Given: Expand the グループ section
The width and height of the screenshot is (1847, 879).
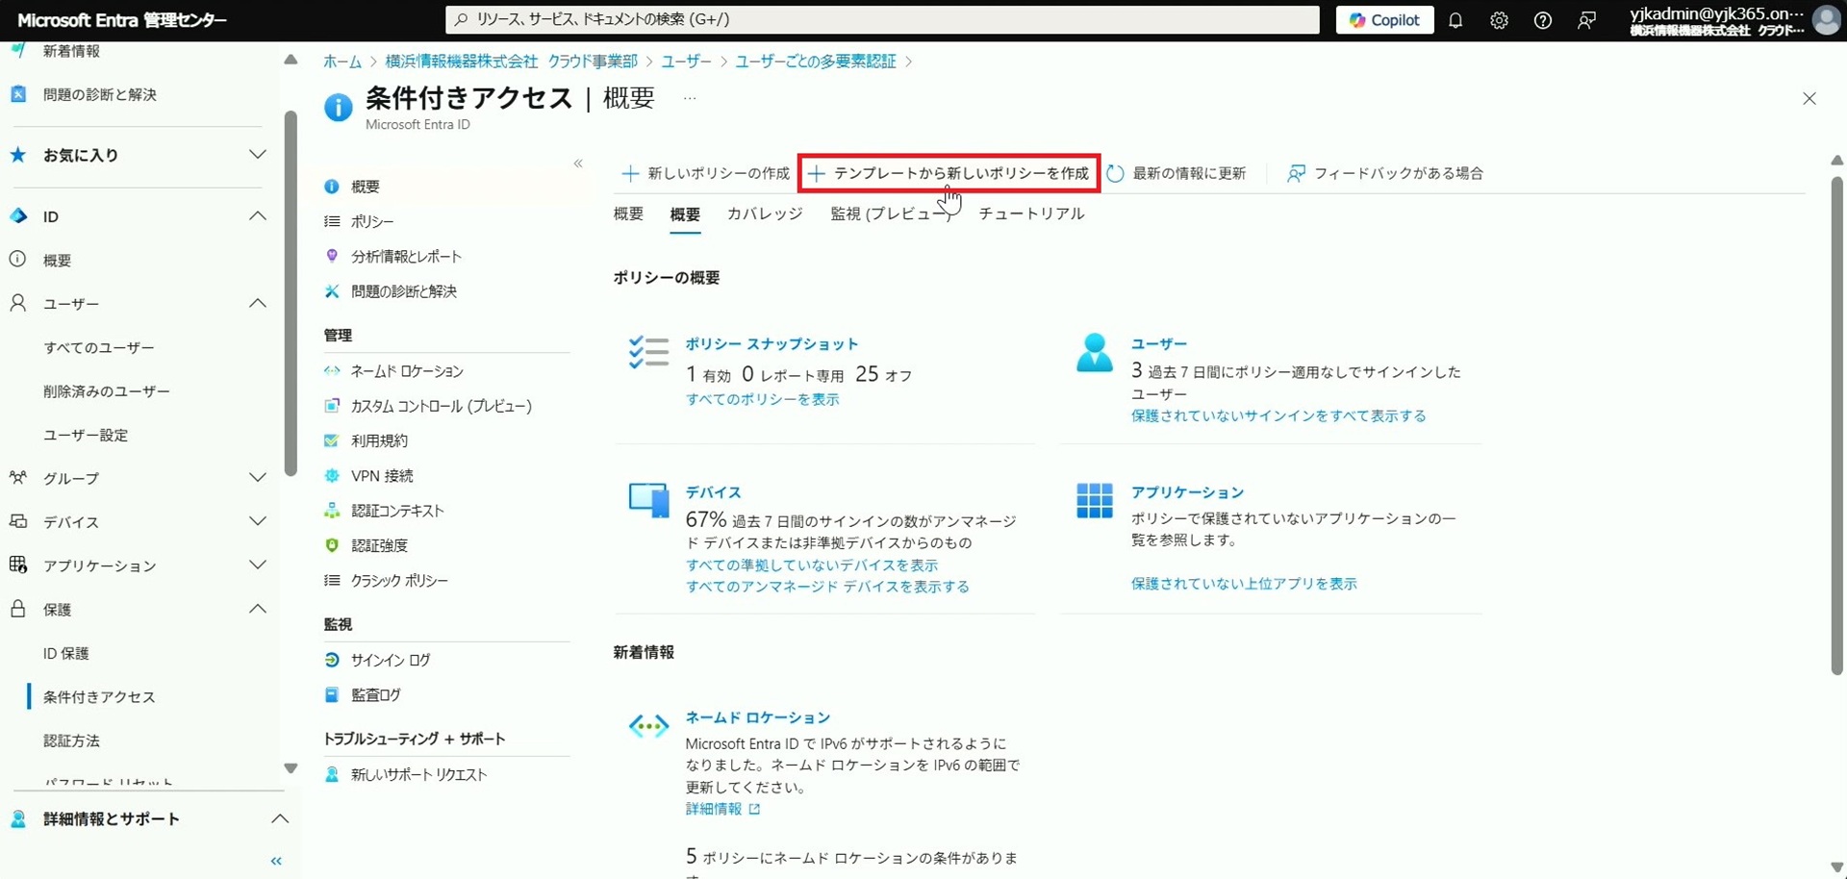Looking at the screenshot, I should [x=257, y=478].
